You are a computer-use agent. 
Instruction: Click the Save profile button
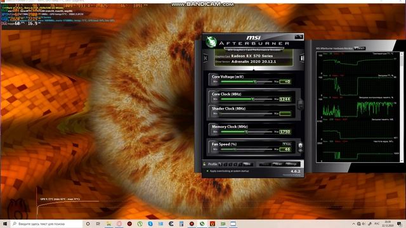248,165
